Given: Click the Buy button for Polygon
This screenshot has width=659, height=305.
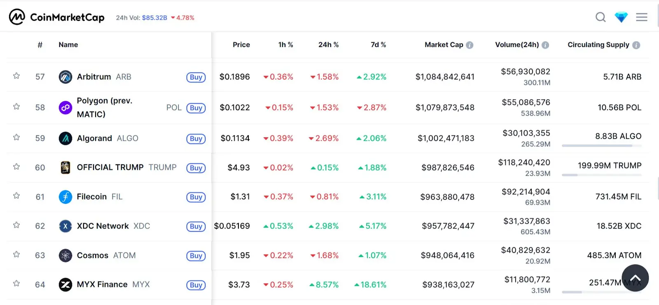Looking at the screenshot, I should pos(196,107).
